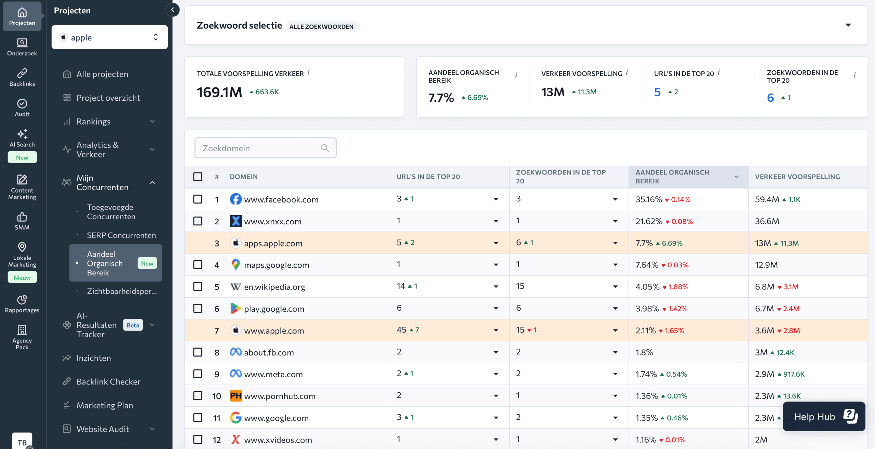The height and width of the screenshot is (449, 875).
Task: Collapse the sidebar with the arrow button
Action: [x=173, y=10]
